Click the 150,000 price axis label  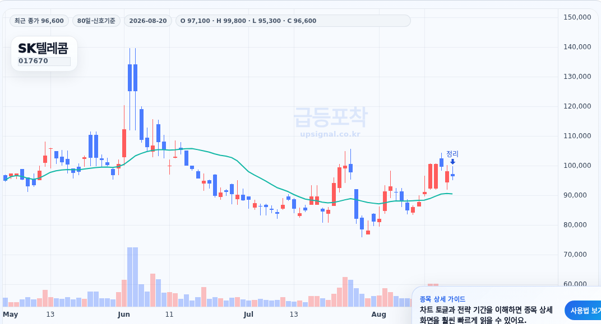pos(577,17)
